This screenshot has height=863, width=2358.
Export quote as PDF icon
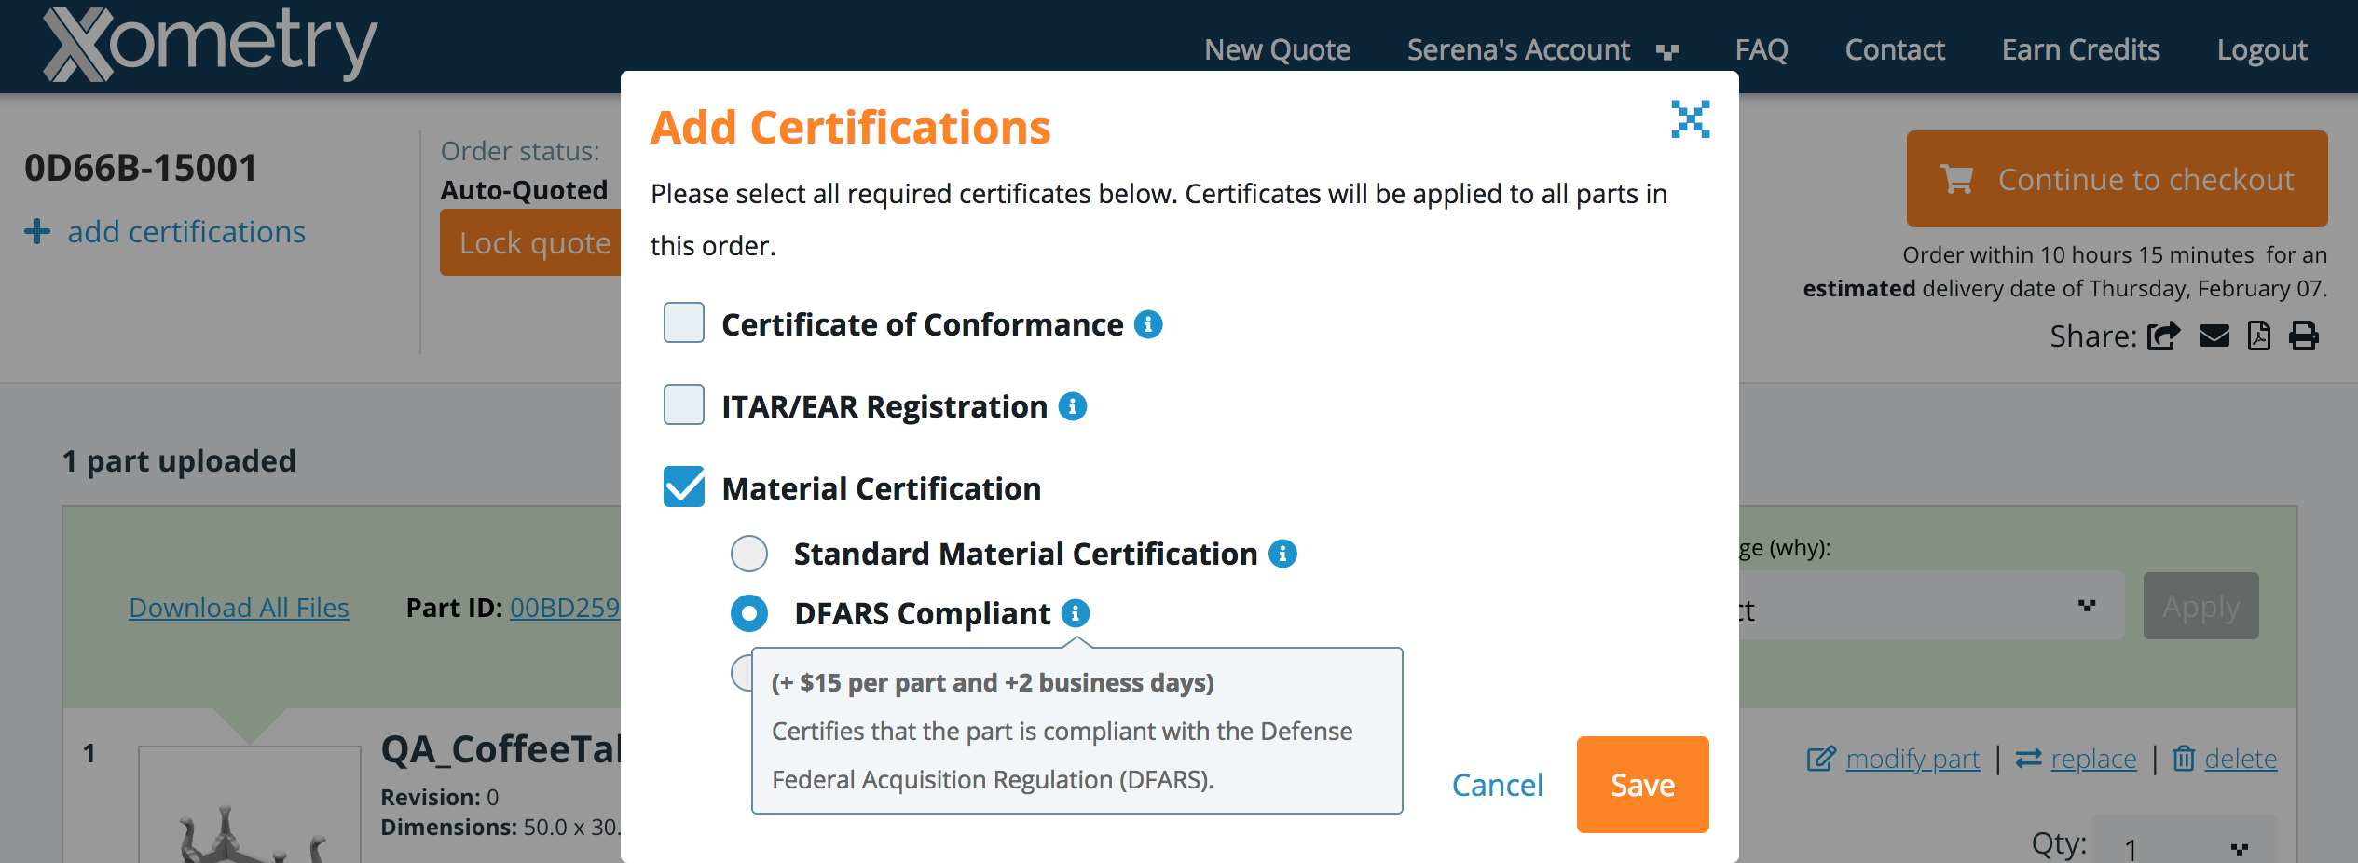pos(2259,336)
